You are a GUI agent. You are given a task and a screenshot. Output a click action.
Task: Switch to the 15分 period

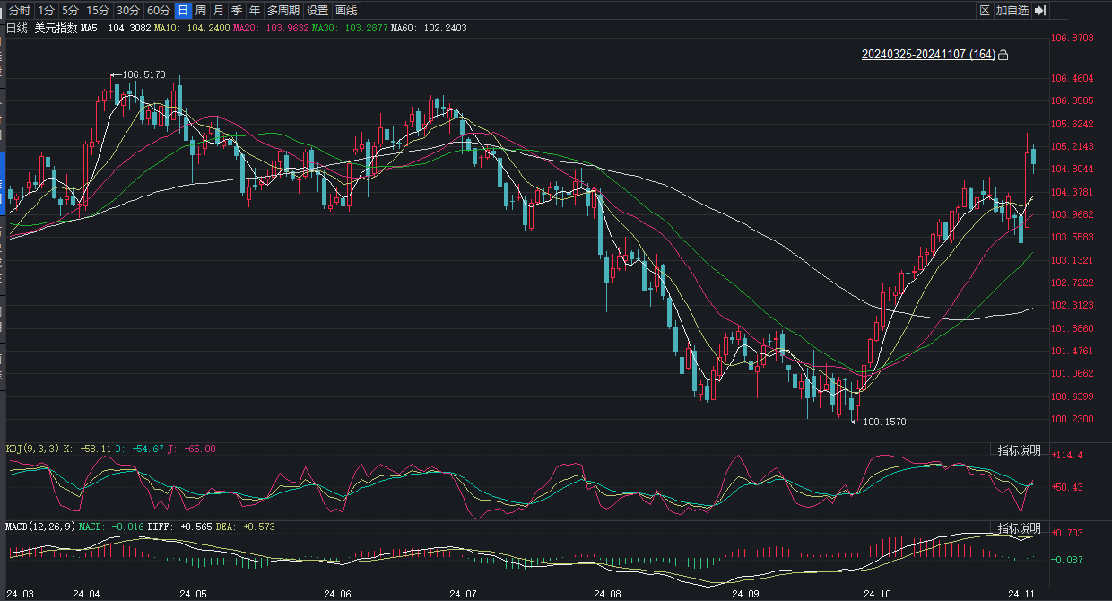click(97, 11)
